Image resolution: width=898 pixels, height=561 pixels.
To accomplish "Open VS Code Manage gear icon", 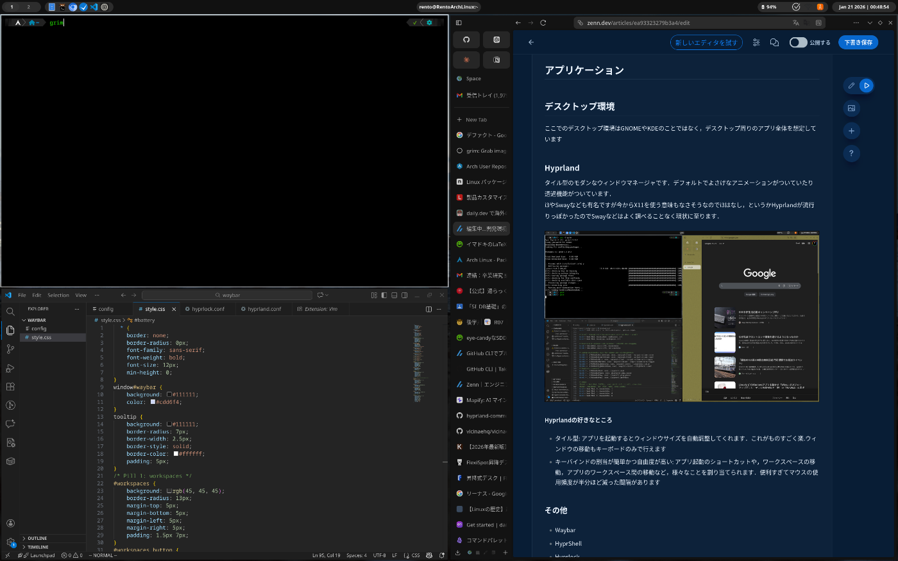I will (x=10, y=542).
